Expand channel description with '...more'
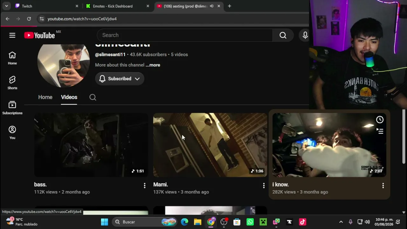This screenshot has width=407, height=229. [x=153, y=65]
